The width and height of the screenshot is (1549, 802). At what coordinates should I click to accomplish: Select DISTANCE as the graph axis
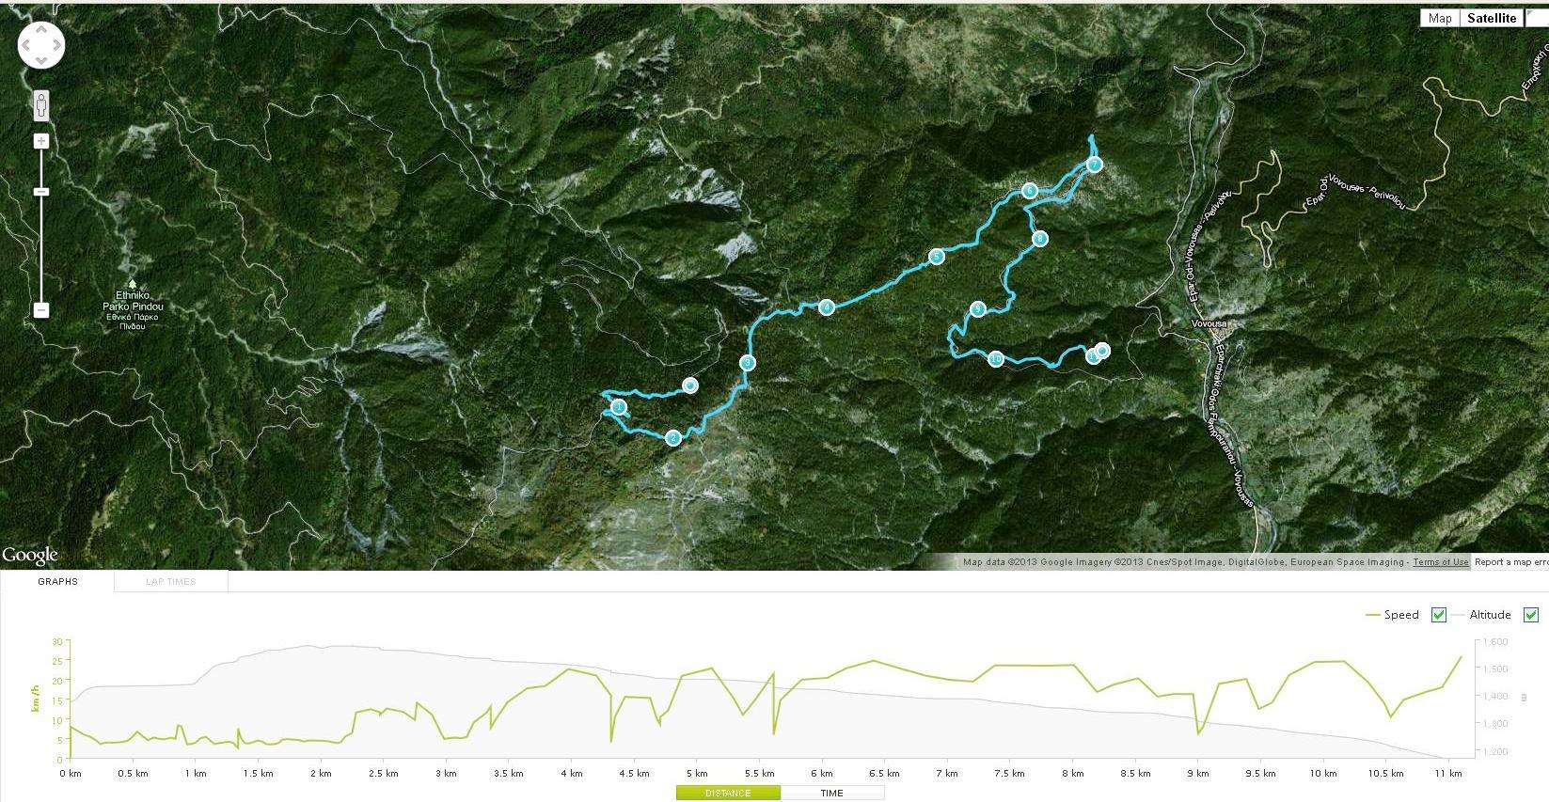pos(728,793)
